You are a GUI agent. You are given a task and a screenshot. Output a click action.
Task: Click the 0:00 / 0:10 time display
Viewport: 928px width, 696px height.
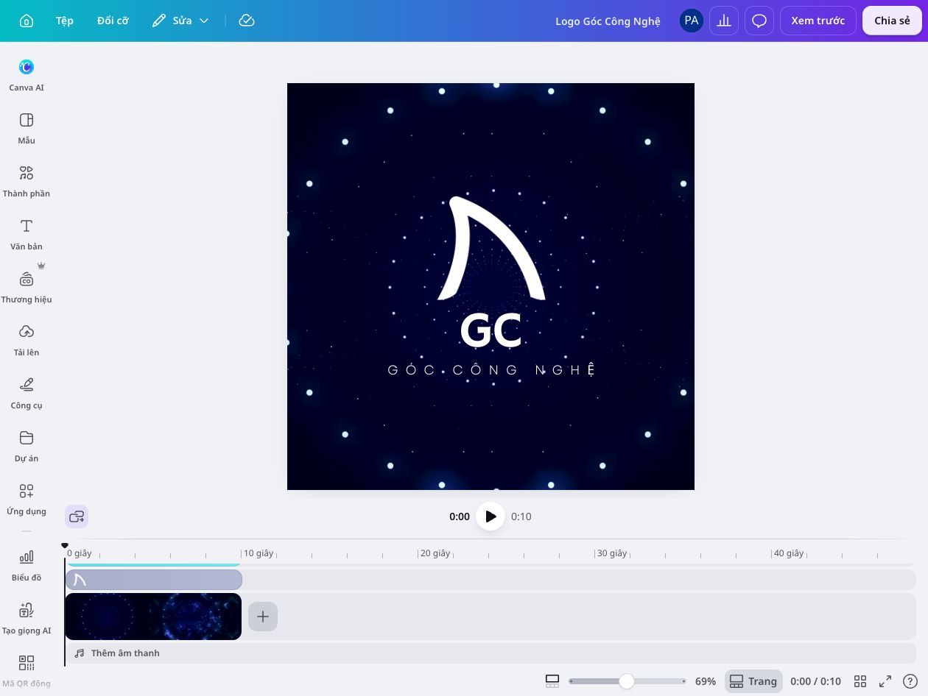click(815, 681)
